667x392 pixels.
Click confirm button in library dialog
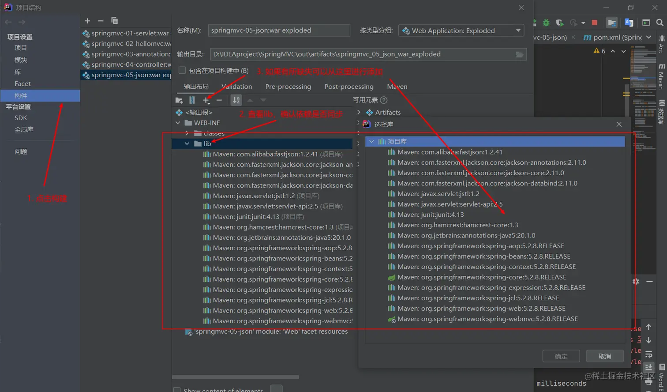[561, 356]
